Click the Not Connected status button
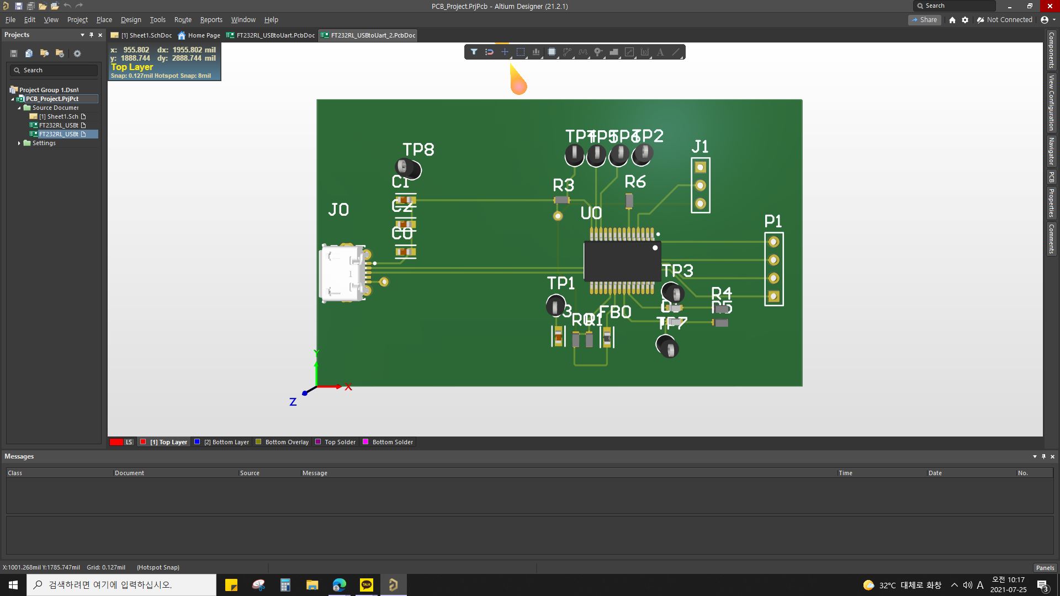This screenshot has width=1060, height=596. 1004,20
